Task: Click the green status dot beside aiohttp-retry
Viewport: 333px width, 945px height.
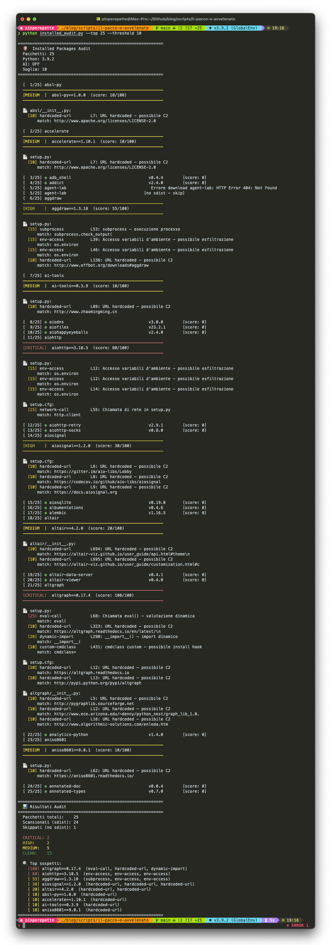Action: 46,425
